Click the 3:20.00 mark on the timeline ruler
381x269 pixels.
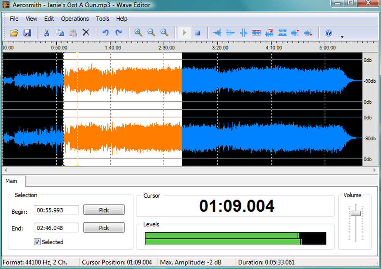(220, 48)
